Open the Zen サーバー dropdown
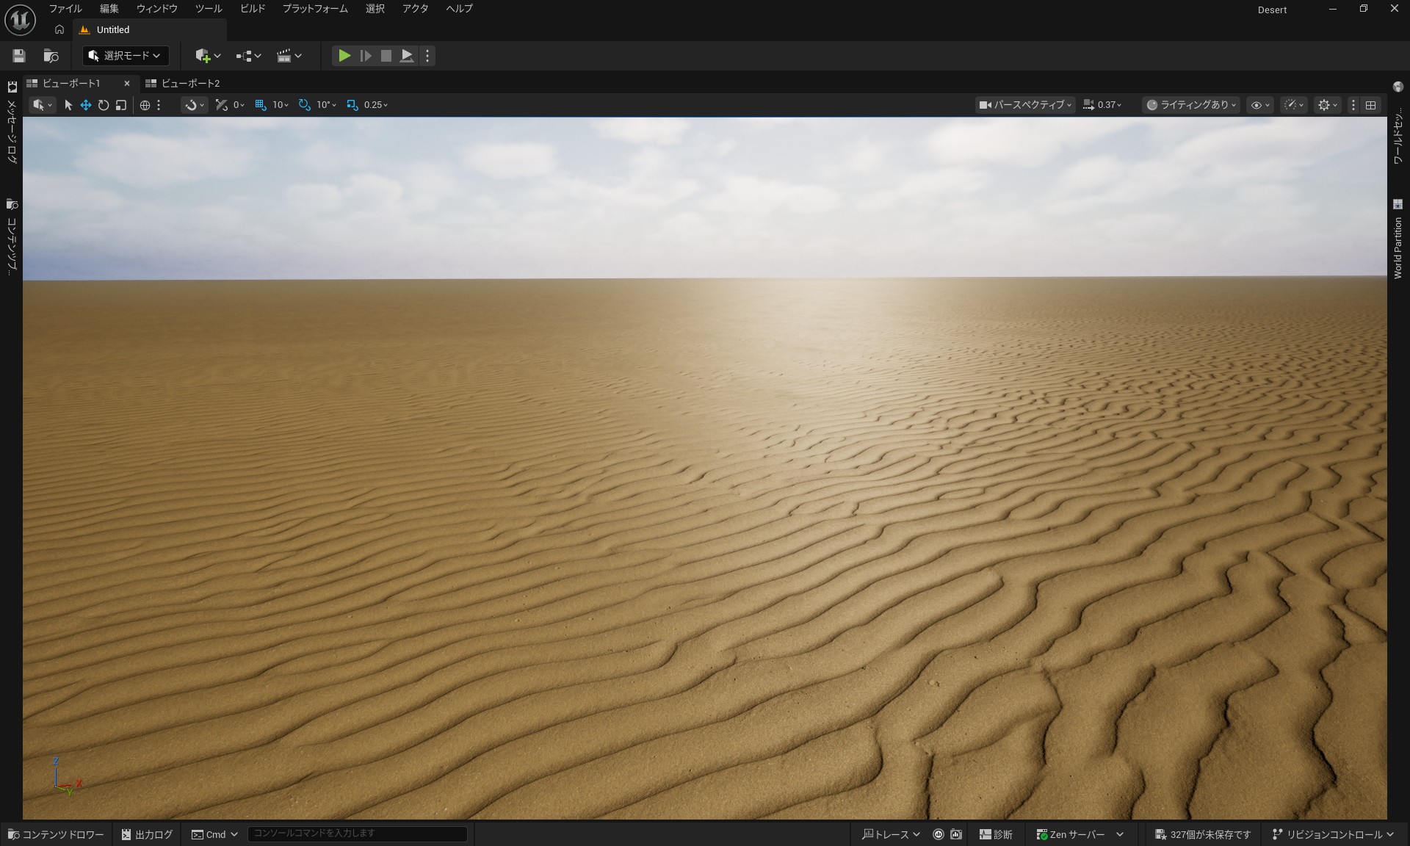Viewport: 1410px width, 846px height. [1077, 834]
